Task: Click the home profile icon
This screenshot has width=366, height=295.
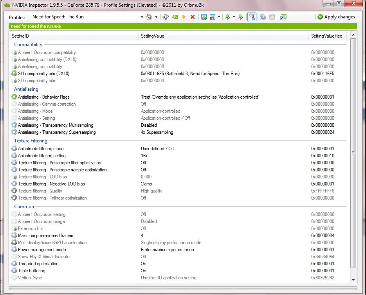Action: coord(149,17)
